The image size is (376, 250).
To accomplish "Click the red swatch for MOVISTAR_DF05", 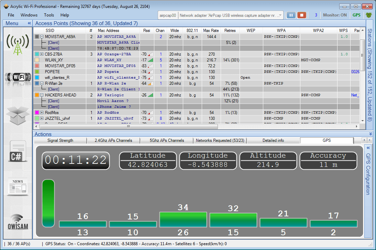I will coord(37,66).
